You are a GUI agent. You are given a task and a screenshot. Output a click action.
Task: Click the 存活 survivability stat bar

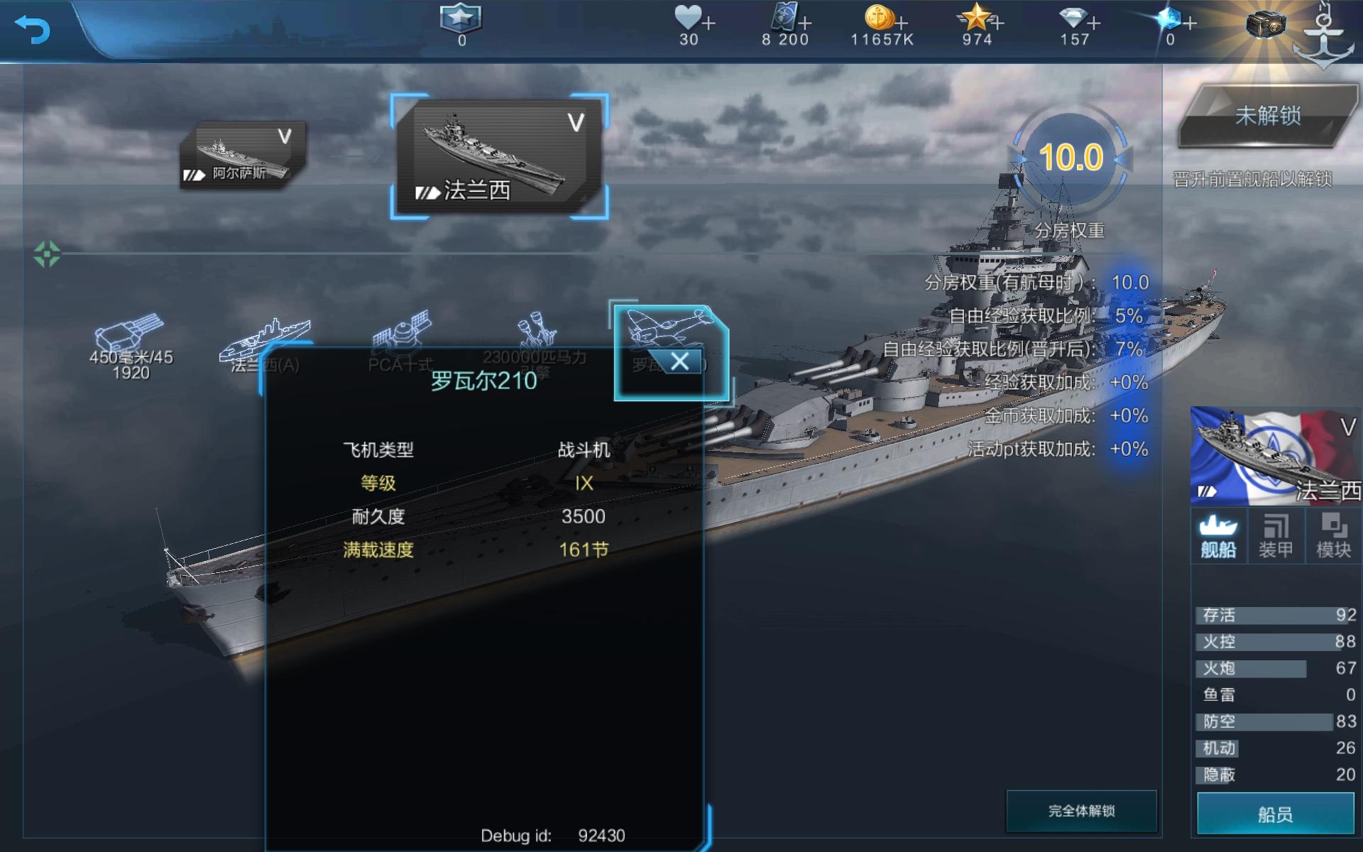tap(1277, 615)
